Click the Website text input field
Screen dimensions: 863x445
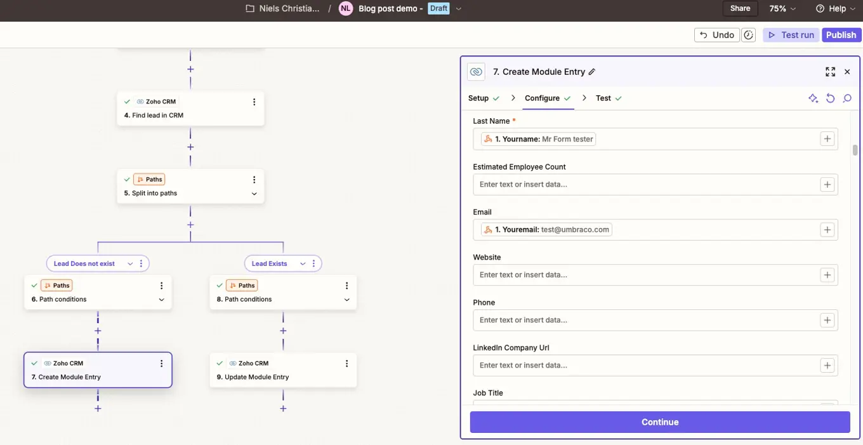click(635, 274)
